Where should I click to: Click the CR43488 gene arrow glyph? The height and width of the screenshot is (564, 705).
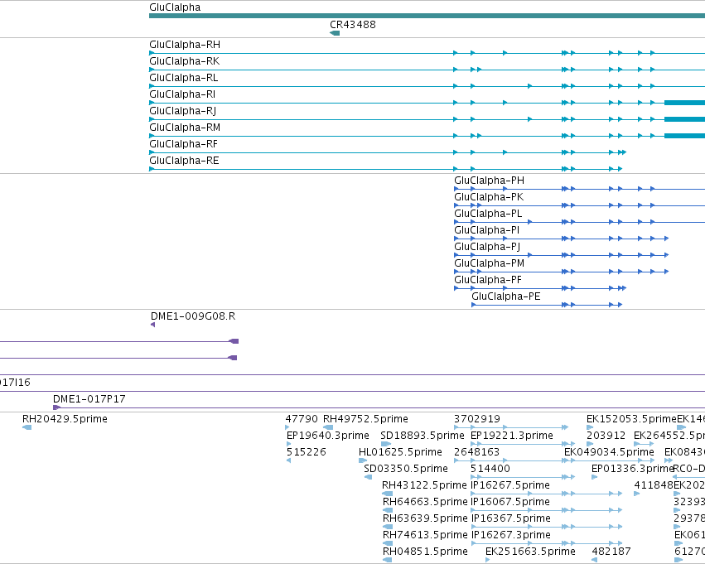point(335,33)
